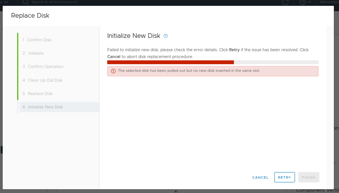Click the Cancel button to abort disk replacement

(260, 177)
